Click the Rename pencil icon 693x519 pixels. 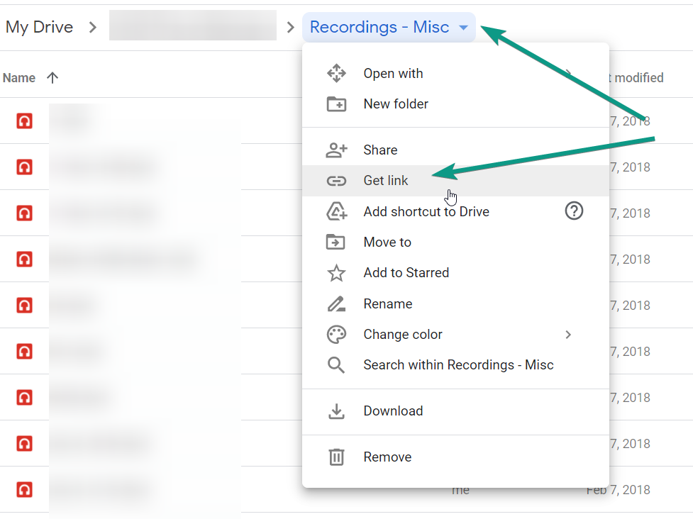pyautogui.click(x=336, y=304)
